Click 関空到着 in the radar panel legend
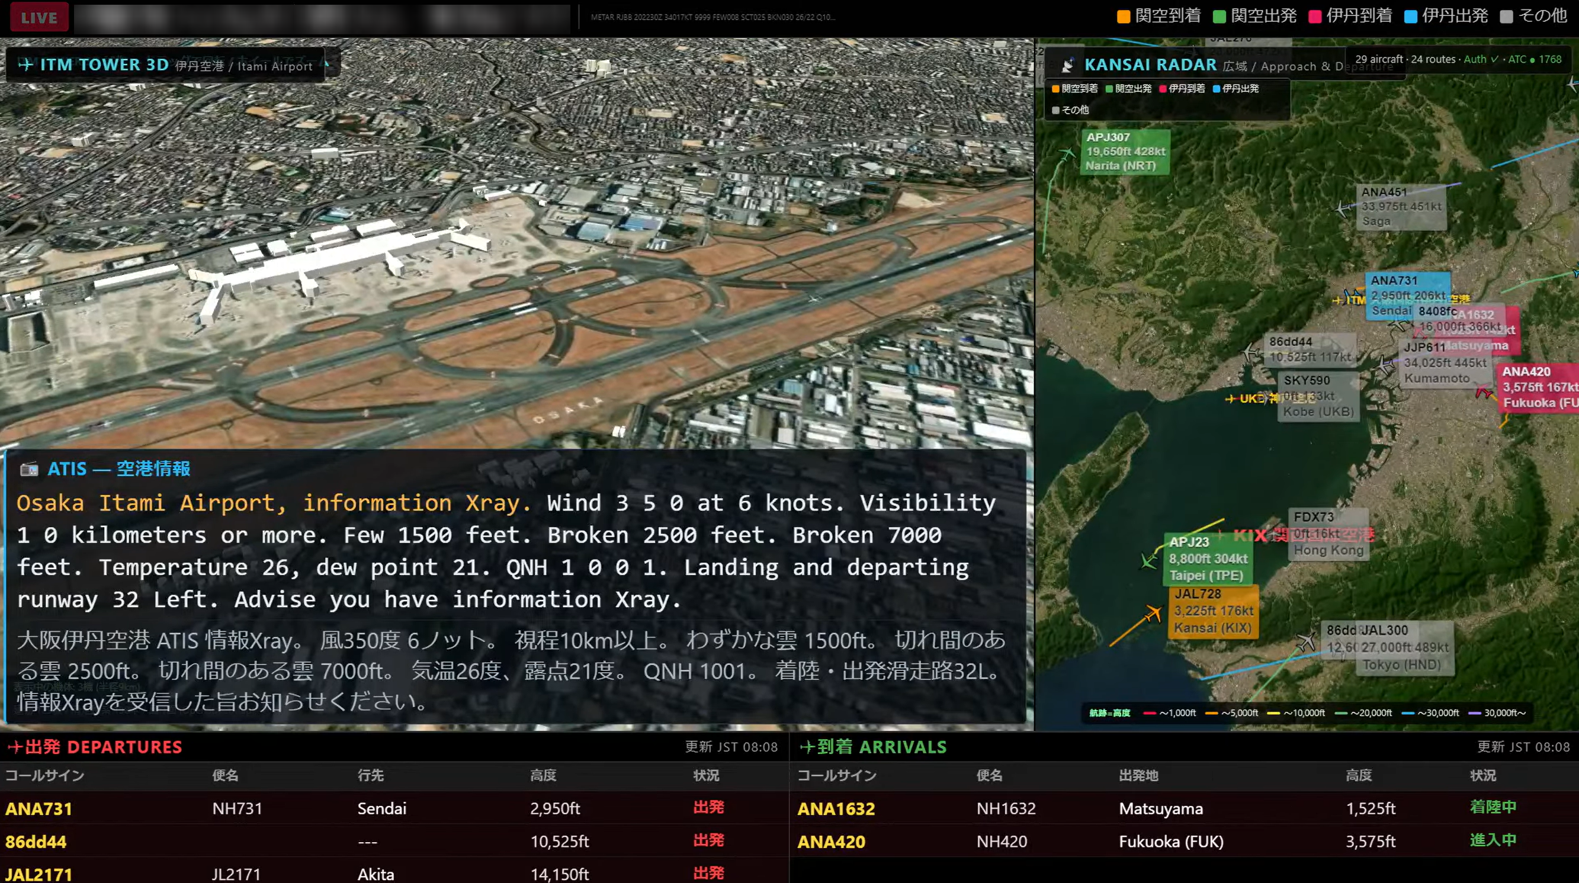 pos(1074,88)
